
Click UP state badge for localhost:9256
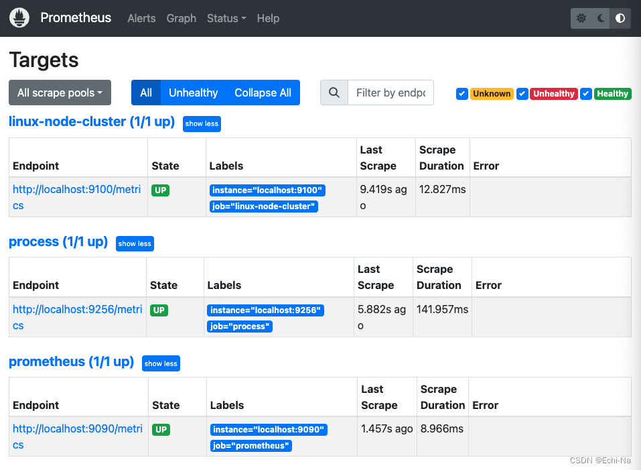point(159,310)
